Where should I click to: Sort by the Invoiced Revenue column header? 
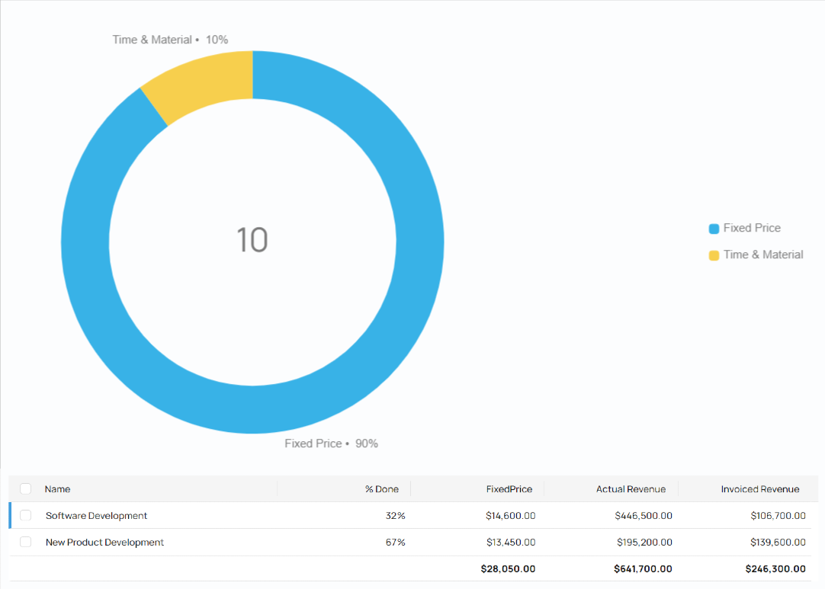(759, 489)
